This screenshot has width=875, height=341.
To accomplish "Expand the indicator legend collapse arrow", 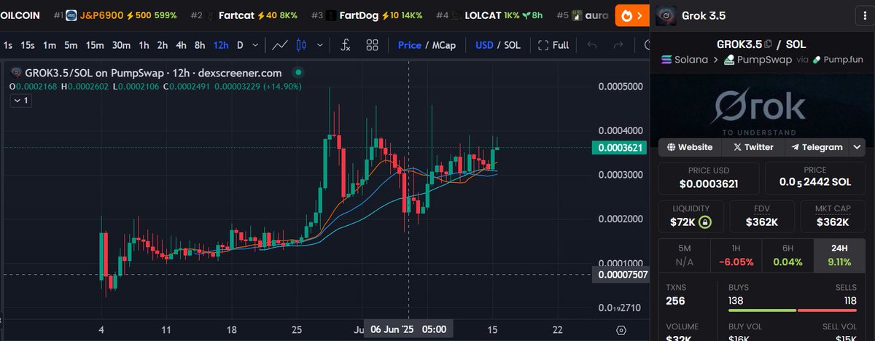I will coord(20,101).
